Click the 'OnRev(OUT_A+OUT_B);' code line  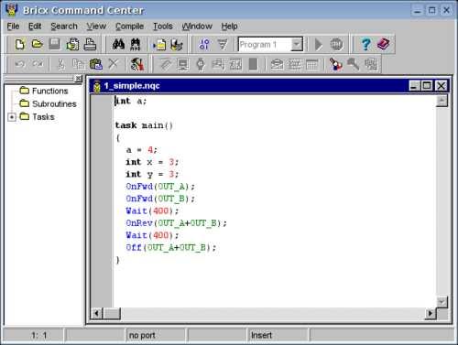(176, 223)
